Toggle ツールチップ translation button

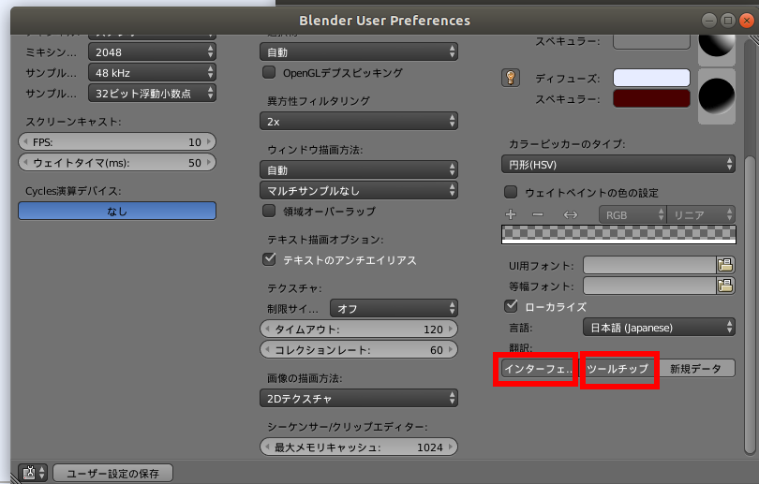pos(618,369)
